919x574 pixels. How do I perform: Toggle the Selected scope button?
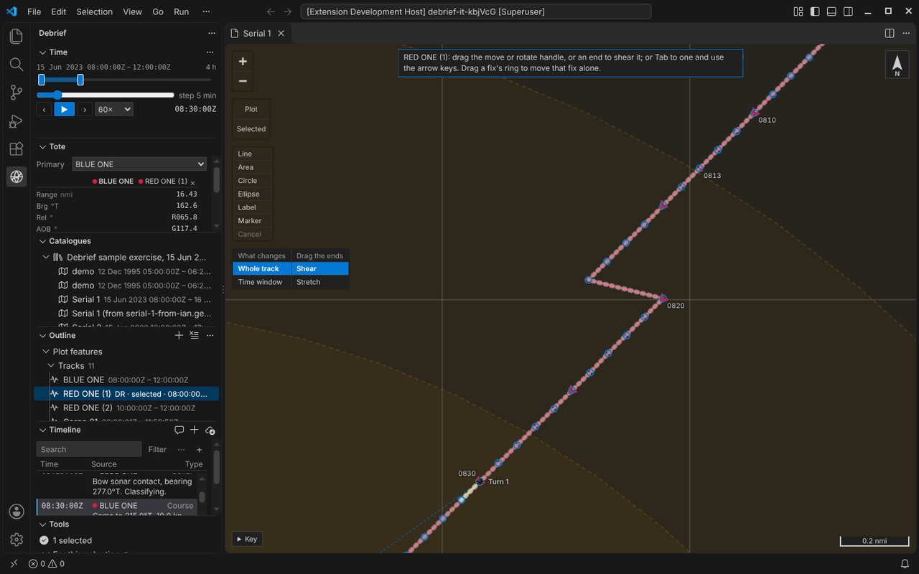(x=251, y=129)
